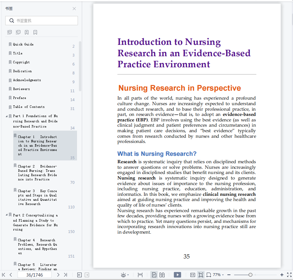The width and height of the screenshot is (293, 280).
Task: Click the zoom slider handle
Action: 250,275
